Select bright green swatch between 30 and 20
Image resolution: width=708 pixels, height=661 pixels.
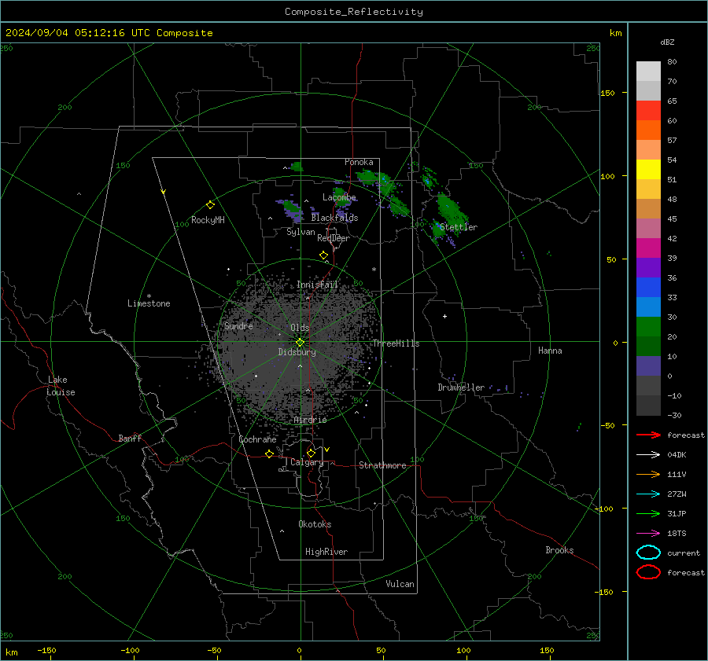pos(648,327)
